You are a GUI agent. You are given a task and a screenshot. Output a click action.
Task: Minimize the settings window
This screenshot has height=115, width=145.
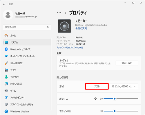125,3
